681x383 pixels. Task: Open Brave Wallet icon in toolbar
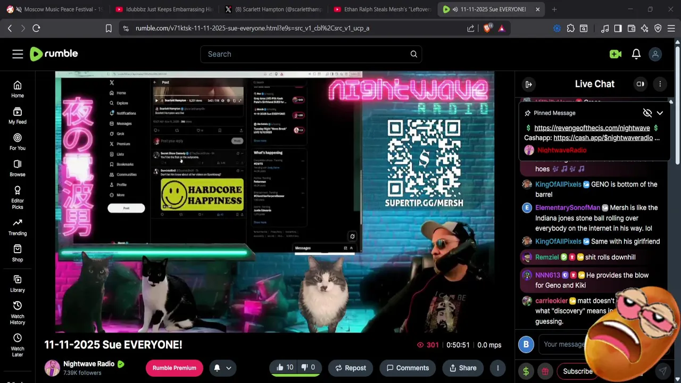tap(632, 28)
